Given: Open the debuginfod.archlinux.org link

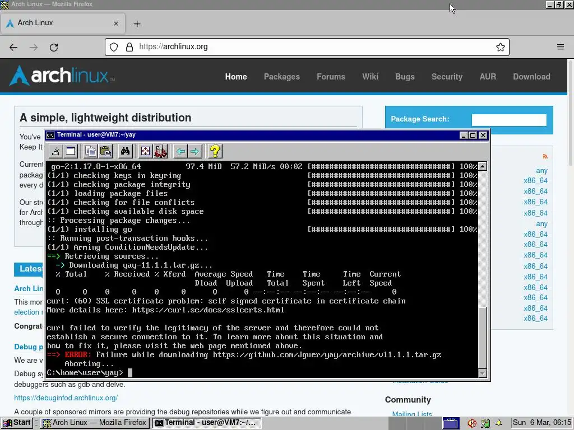Looking at the screenshot, I should pos(66,398).
